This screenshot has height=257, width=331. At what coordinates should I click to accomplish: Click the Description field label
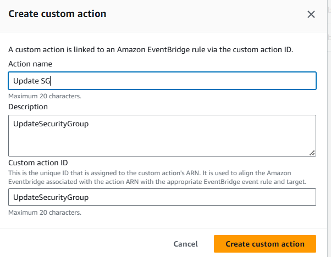coord(28,107)
